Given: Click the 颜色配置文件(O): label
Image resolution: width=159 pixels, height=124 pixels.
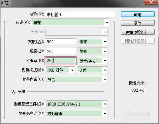Looking at the screenshot, I should tap(29, 104).
